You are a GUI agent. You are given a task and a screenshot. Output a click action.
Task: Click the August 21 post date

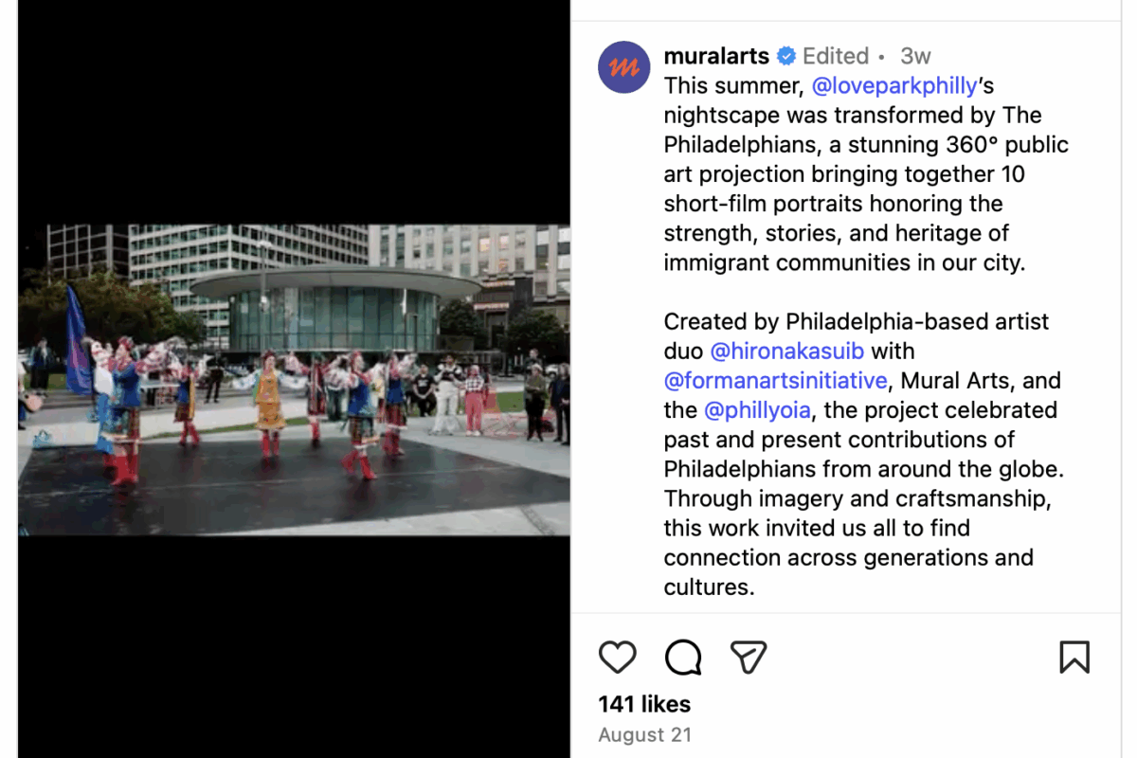tap(644, 734)
